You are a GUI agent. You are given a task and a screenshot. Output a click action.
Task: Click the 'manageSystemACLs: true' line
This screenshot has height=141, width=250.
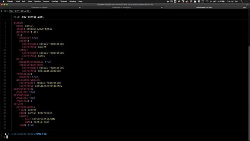click(35, 62)
